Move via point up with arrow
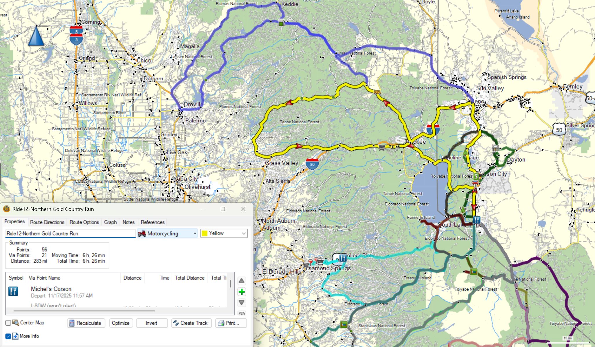Viewport: 595px width, 347px height. 242,281
